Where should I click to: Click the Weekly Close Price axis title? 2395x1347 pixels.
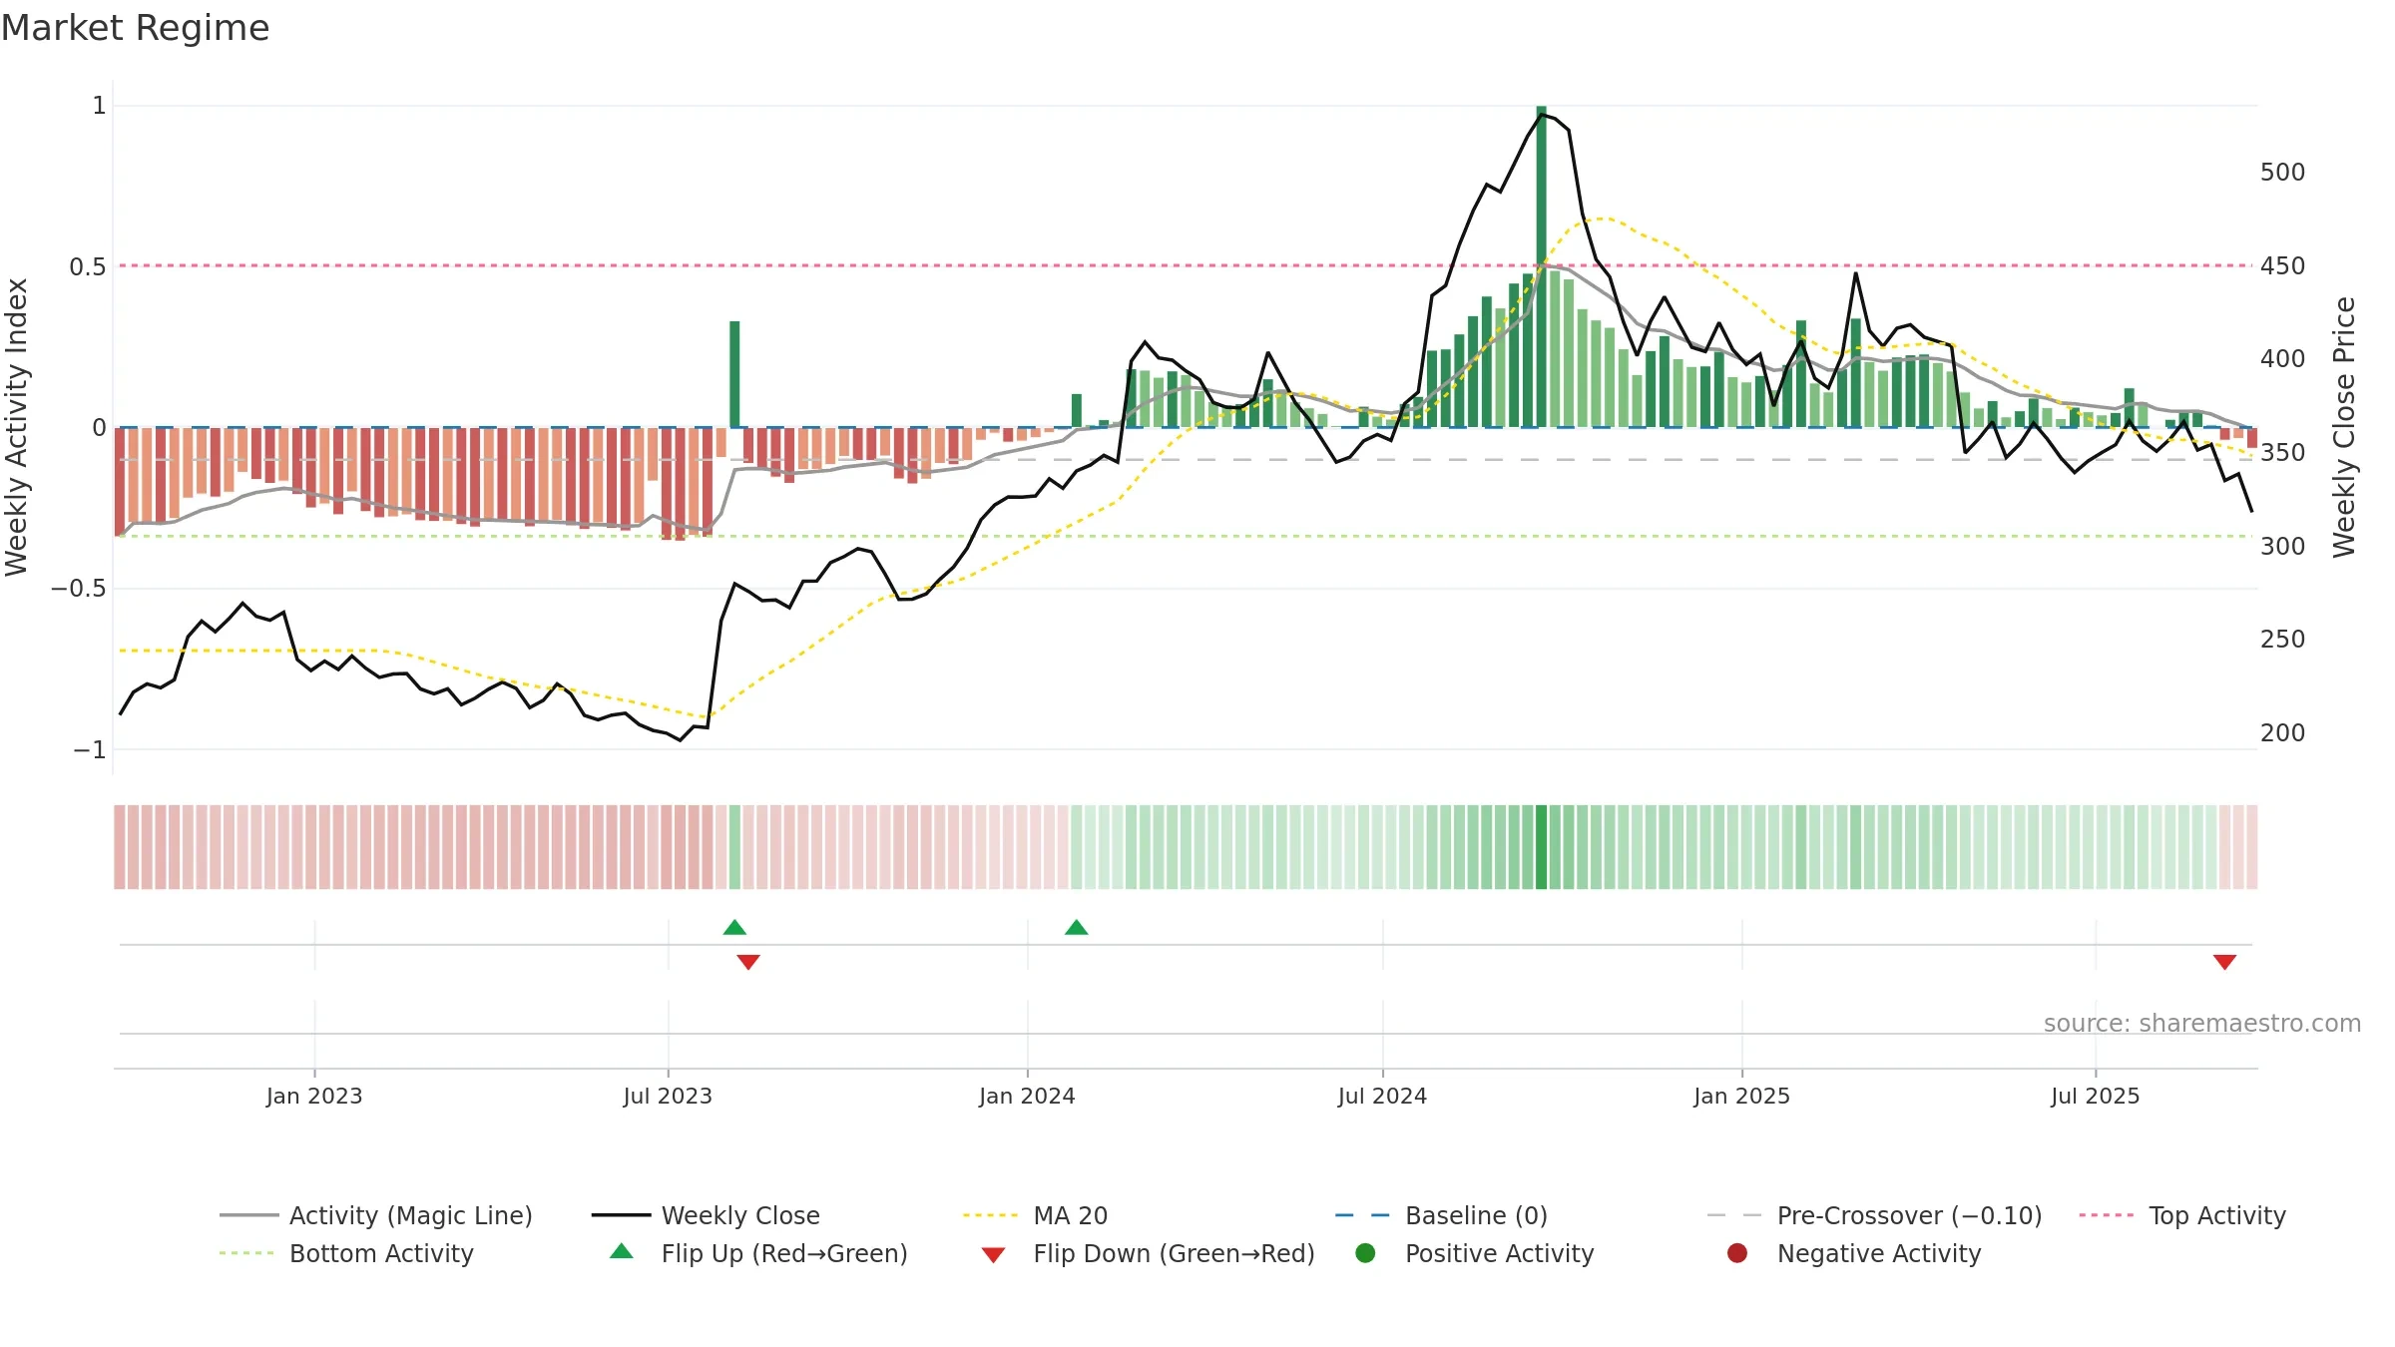pyautogui.click(x=2344, y=427)
